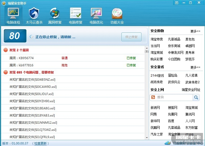The height and width of the screenshot is (146, 205).
Task: Click red warning icon beside 发现 2 个漏洞
Action: [x=6, y=50]
